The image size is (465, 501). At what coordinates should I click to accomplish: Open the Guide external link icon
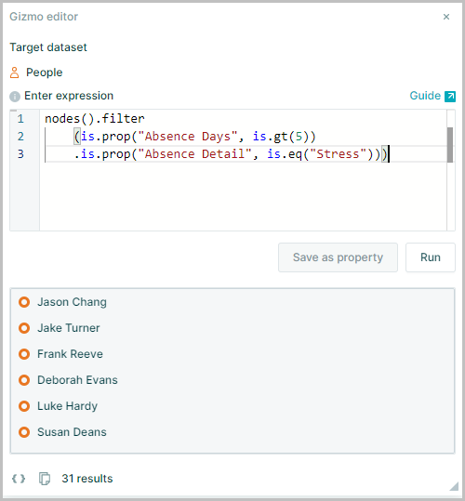click(x=450, y=96)
